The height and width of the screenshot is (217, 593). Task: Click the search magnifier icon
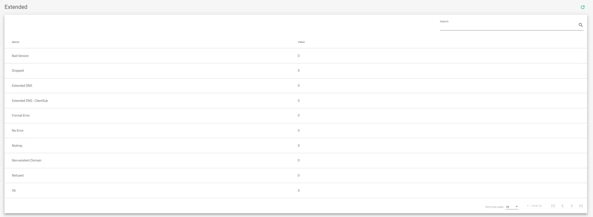tap(581, 25)
